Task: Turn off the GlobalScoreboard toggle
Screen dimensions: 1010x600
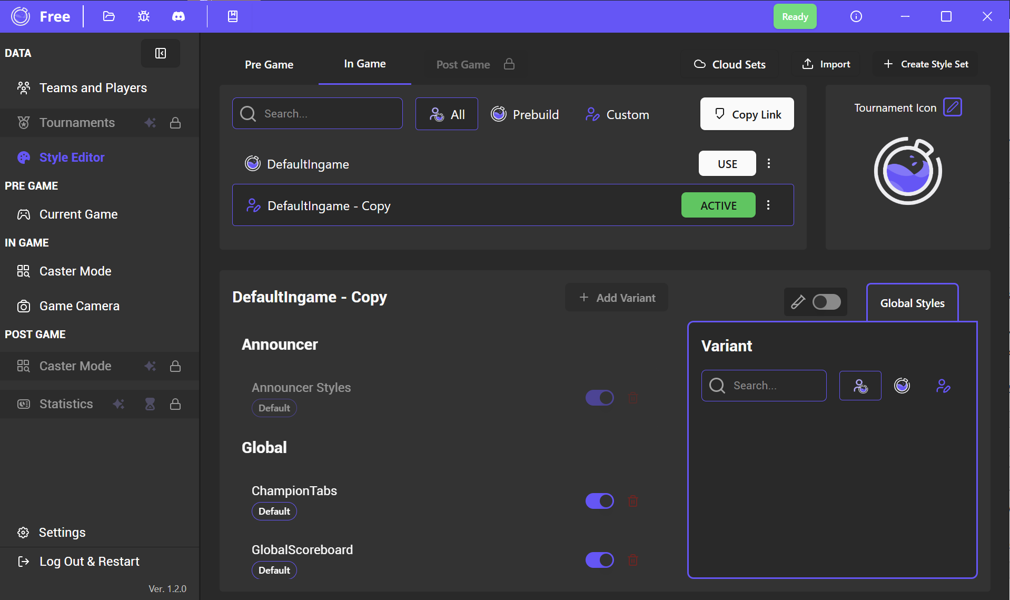Action: point(599,560)
